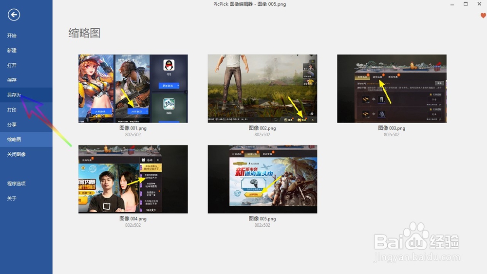Open 程序选项 in sidebar

26,183
